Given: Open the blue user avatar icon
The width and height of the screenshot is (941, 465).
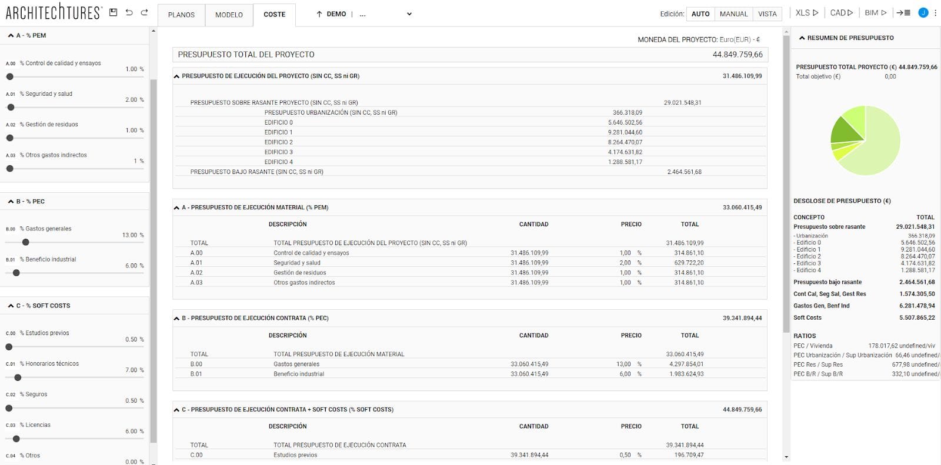Looking at the screenshot, I should point(923,13).
